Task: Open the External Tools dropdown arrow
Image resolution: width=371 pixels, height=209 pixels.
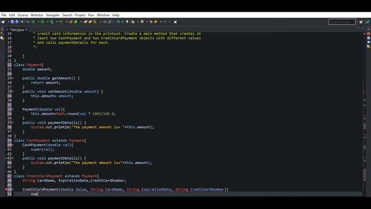Action: 66,22
